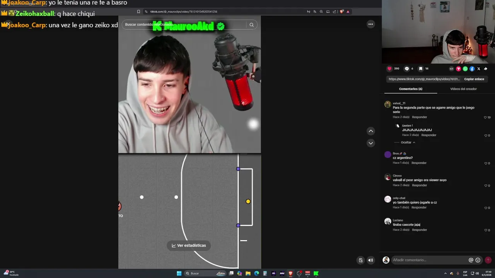Viewport: 495px width, 278px height.
Task: Open the Brave browser taskbar icon
Action: click(290, 273)
